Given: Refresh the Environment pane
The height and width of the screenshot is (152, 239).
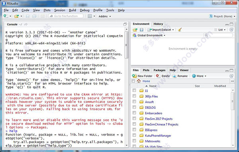Looking at the screenshot, I should click(x=231, y=29).
